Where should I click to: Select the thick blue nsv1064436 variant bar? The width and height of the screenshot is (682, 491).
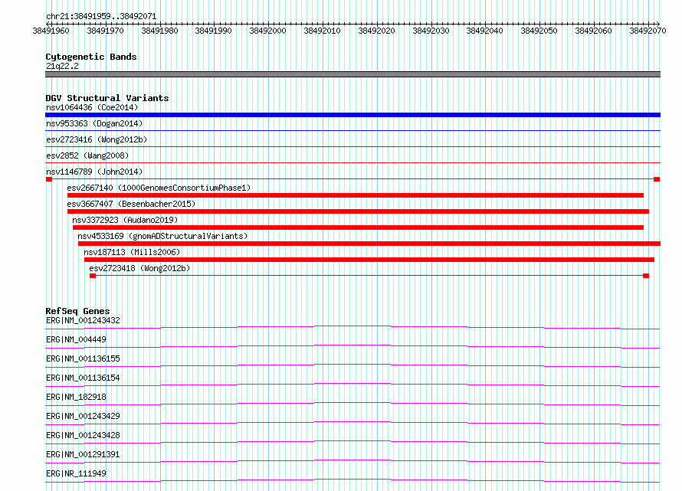(x=352, y=115)
